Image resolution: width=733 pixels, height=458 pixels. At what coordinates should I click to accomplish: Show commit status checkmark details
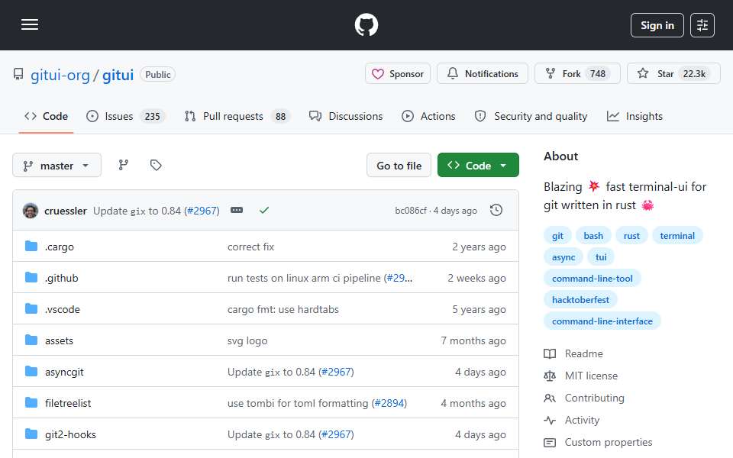[x=264, y=211]
